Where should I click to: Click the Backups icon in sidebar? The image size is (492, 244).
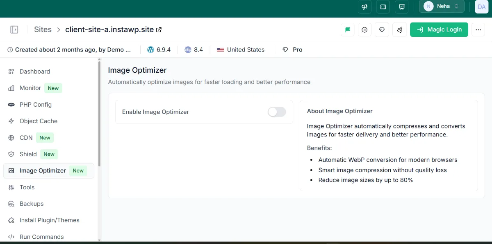coord(11,204)
